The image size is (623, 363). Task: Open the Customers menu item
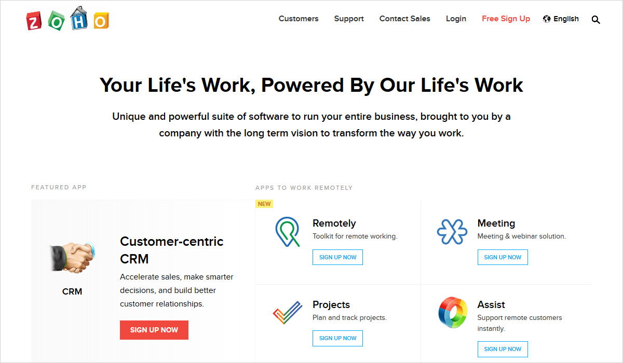(299, 19)
